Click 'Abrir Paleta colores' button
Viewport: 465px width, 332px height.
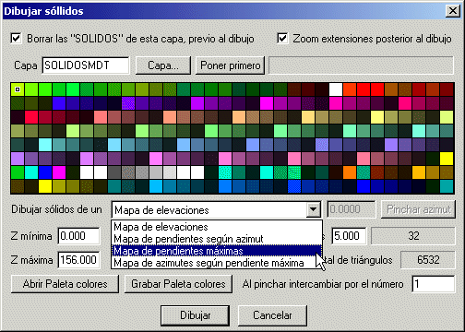(65, 284)
